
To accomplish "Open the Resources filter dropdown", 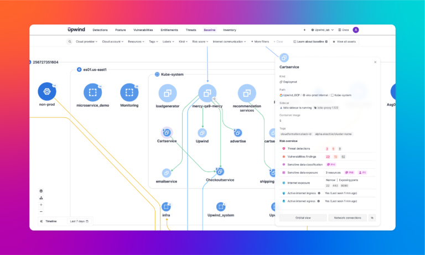I will coord(136,41).
